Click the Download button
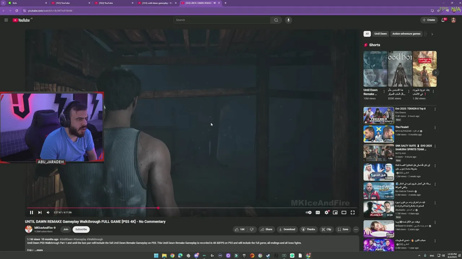Screen dimensions: 462x259 point(287,230)
